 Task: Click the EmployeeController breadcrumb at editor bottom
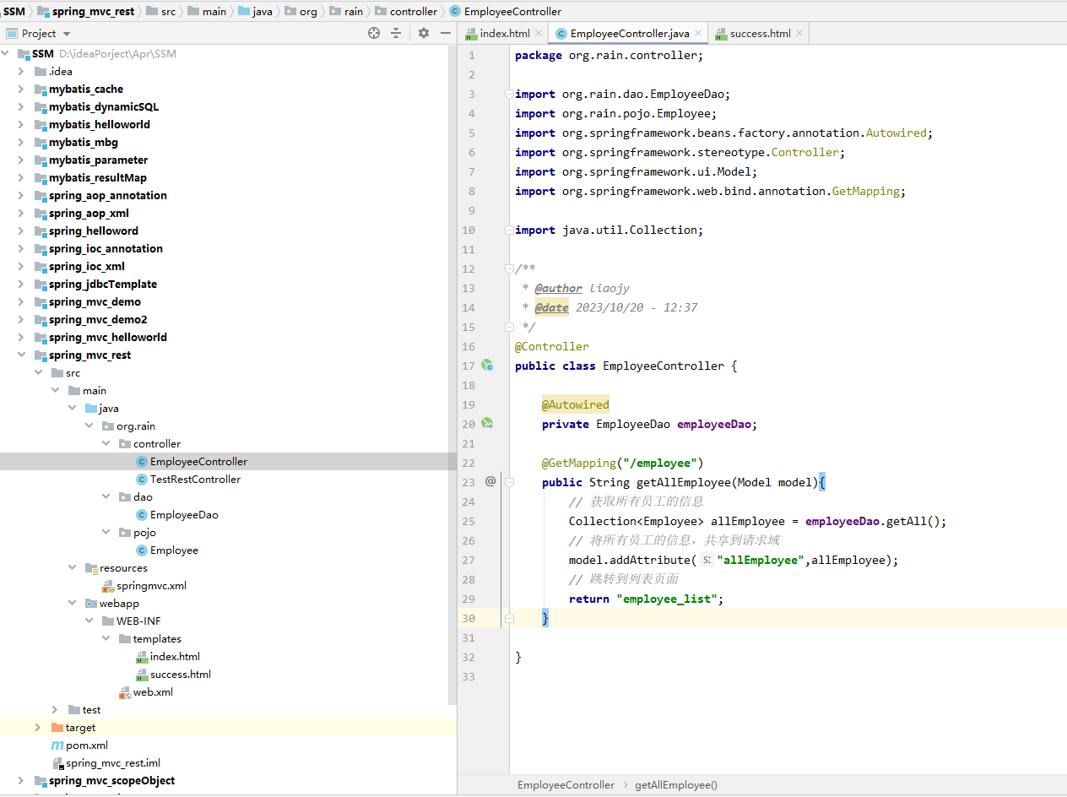point(566,785)
